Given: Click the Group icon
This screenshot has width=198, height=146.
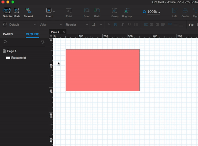Looking at the screenshot, I should pos(115,10).
